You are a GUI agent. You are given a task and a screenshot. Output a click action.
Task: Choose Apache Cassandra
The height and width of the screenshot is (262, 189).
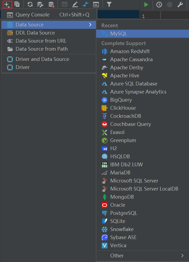142,60
